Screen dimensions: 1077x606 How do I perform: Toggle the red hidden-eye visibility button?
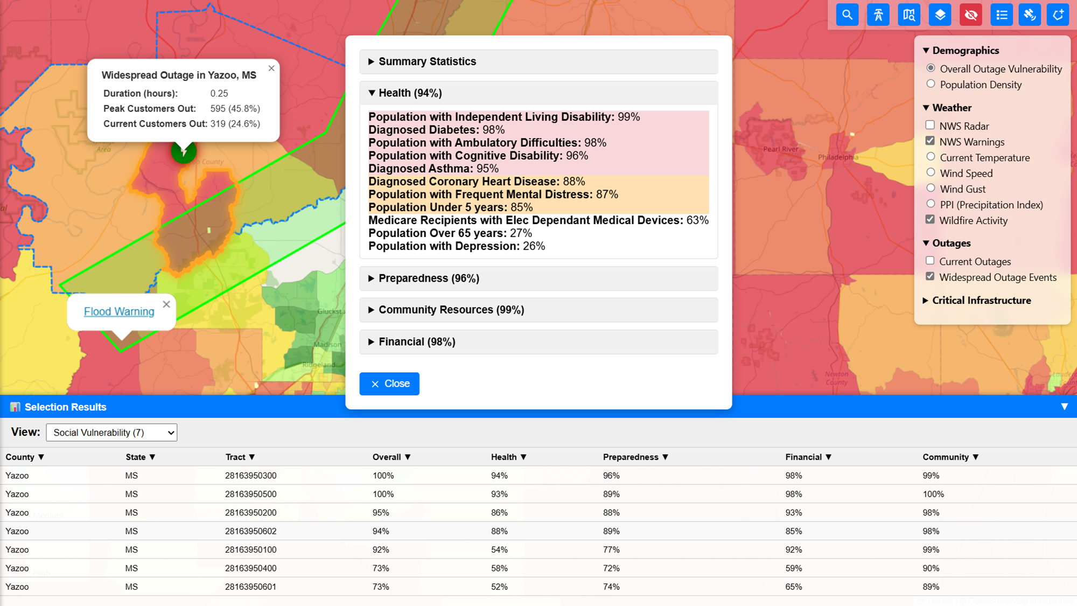pos(971,15)
